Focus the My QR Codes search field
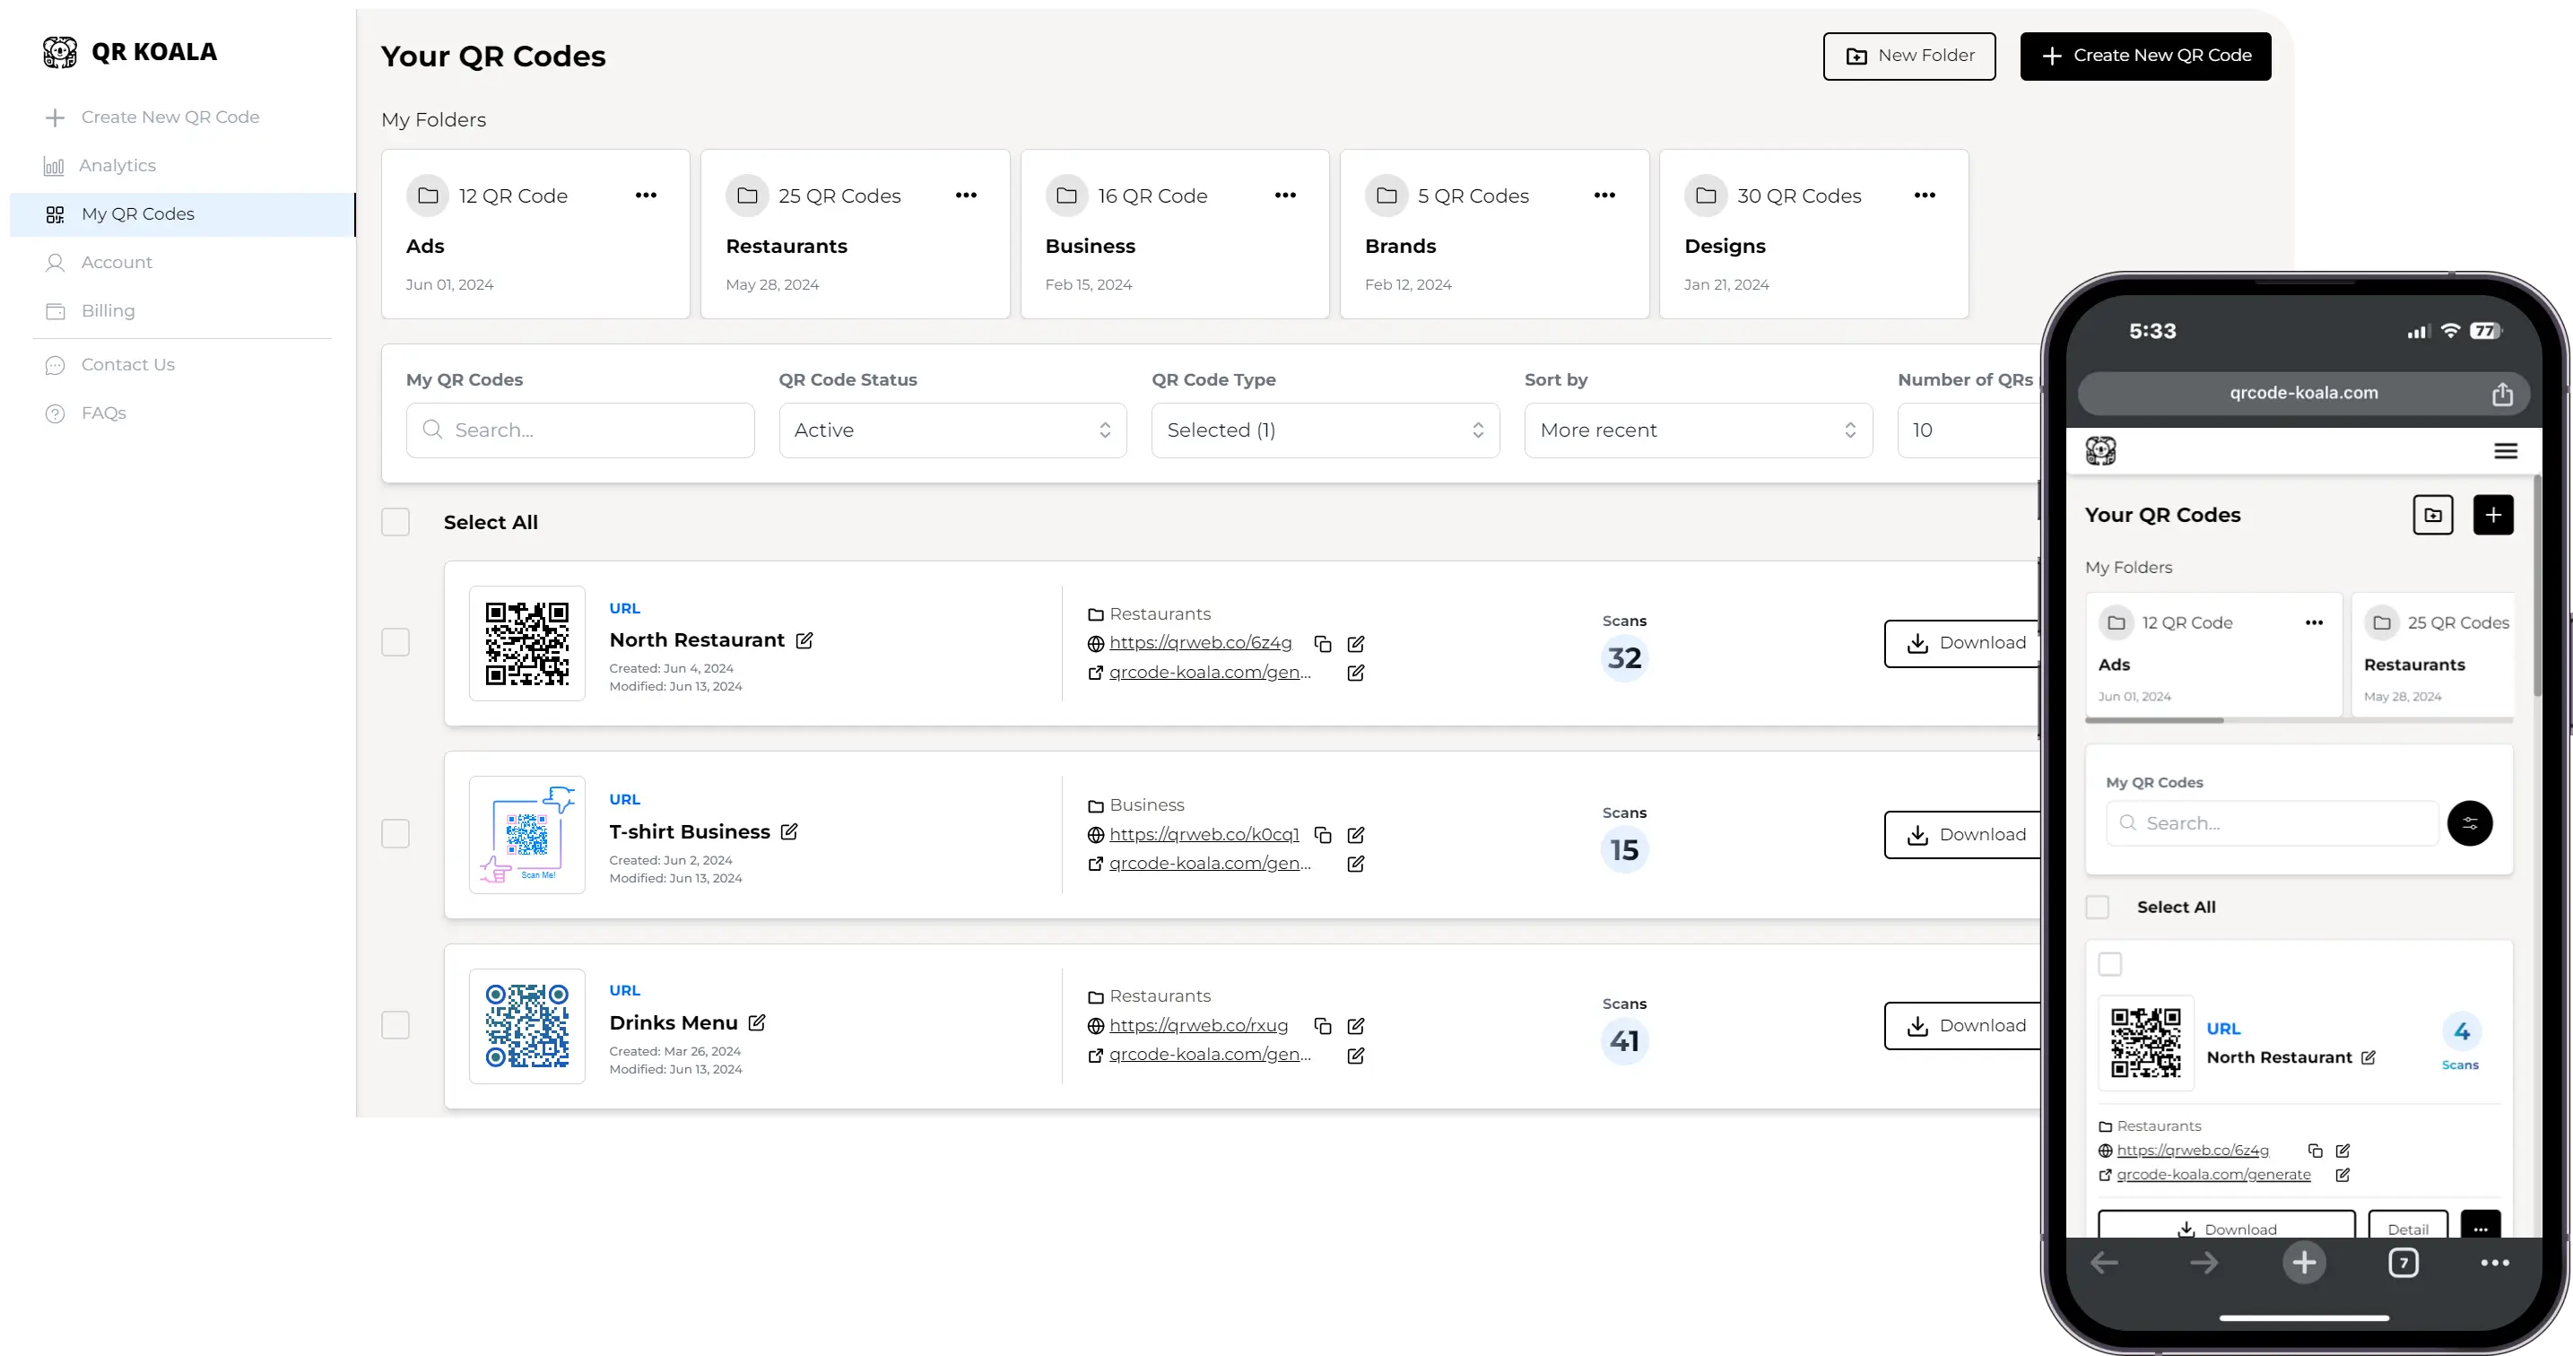 click(580, 430)
